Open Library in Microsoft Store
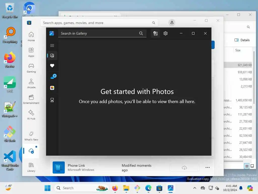The height and width of the screenshot is (194, 258). tap(31, 167)
